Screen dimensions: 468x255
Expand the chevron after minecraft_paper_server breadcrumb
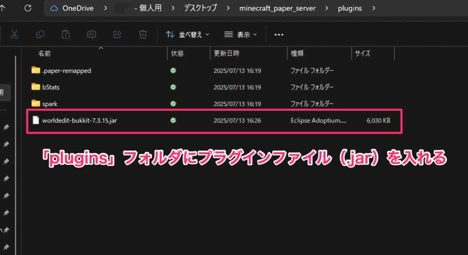click(x=326, y=8)
